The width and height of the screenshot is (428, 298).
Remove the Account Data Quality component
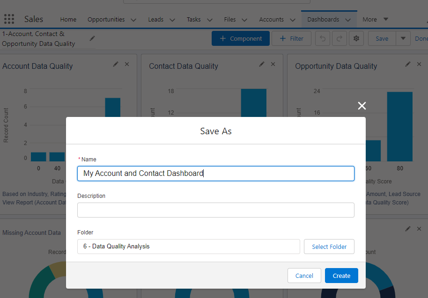pos(127,64)
